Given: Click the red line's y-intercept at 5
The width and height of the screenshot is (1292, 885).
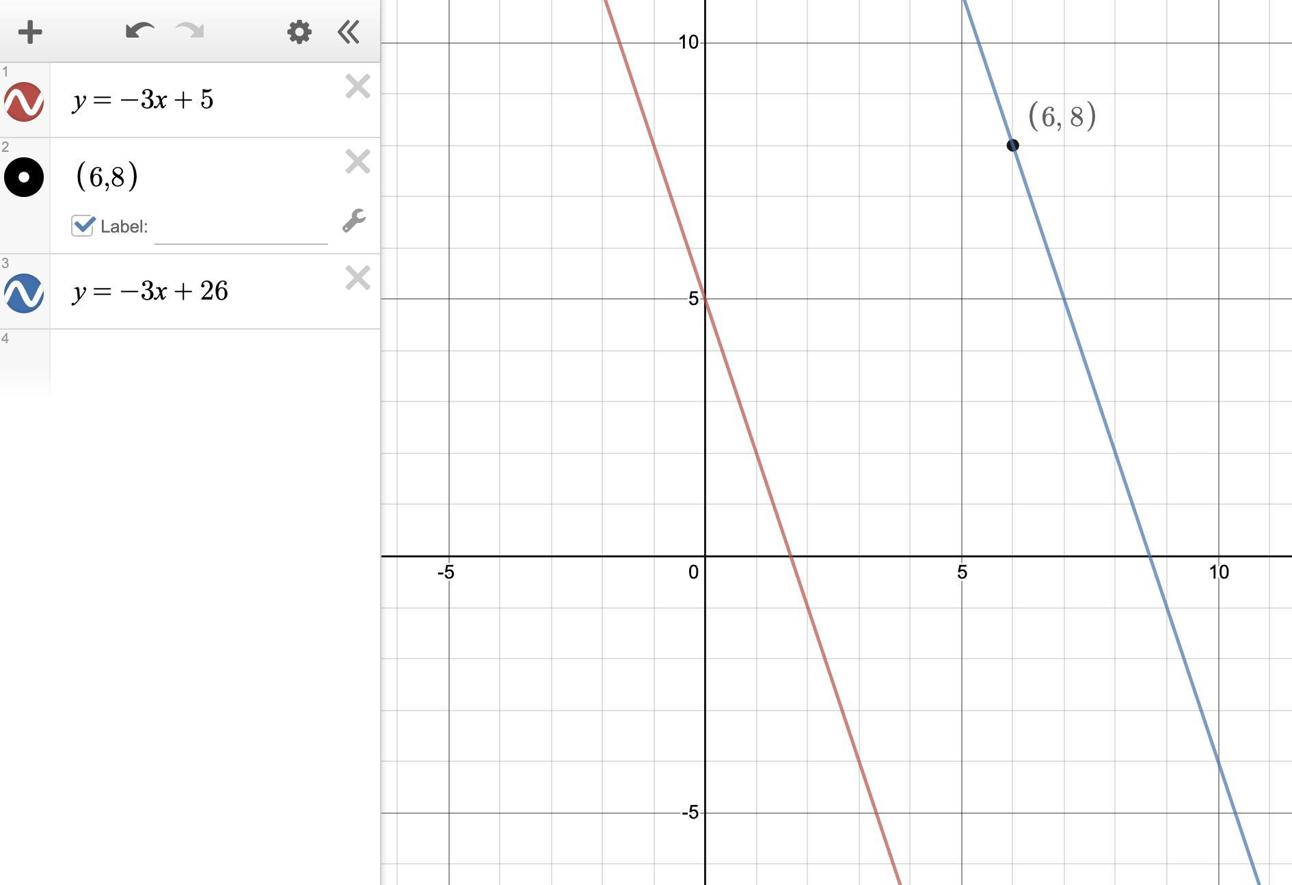Looking at the screenshot, I should (x=705, y=299).
